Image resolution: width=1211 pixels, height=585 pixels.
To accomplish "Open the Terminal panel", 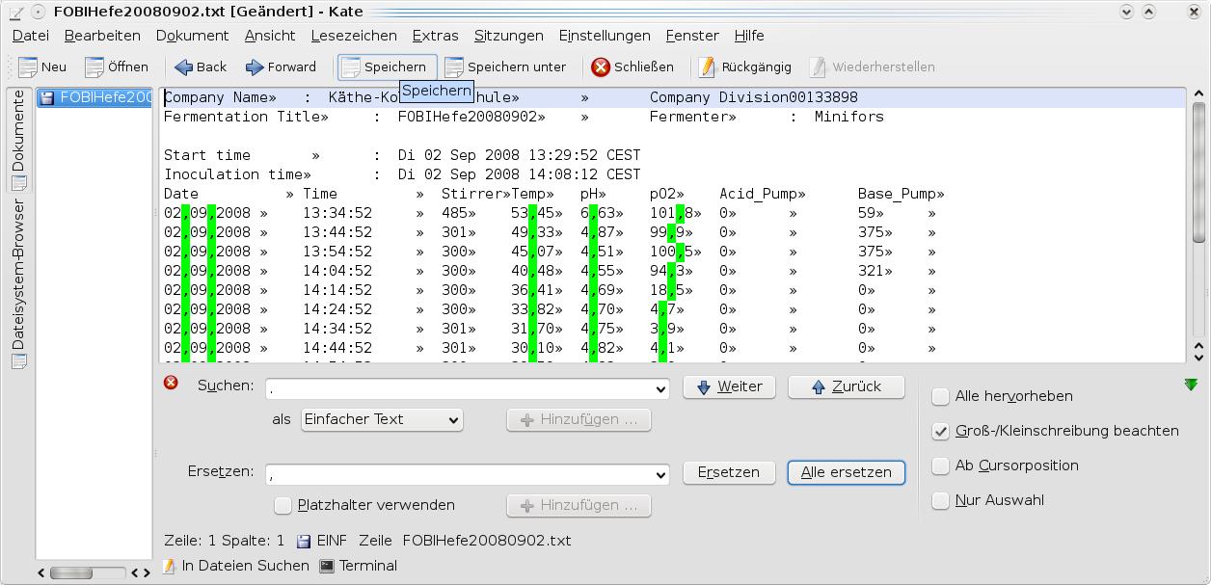I will tap(359, 566).
